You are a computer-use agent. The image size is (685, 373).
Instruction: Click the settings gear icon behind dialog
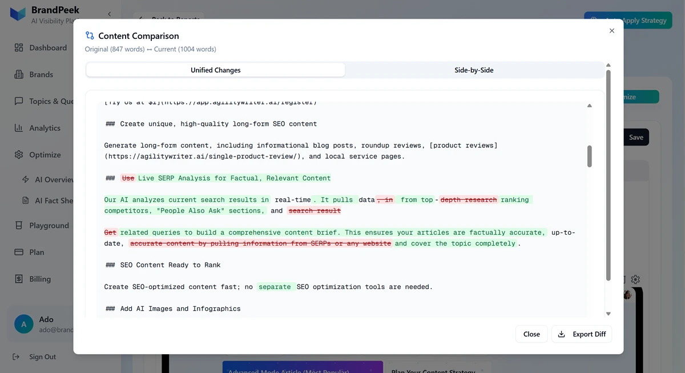(635, 279)
